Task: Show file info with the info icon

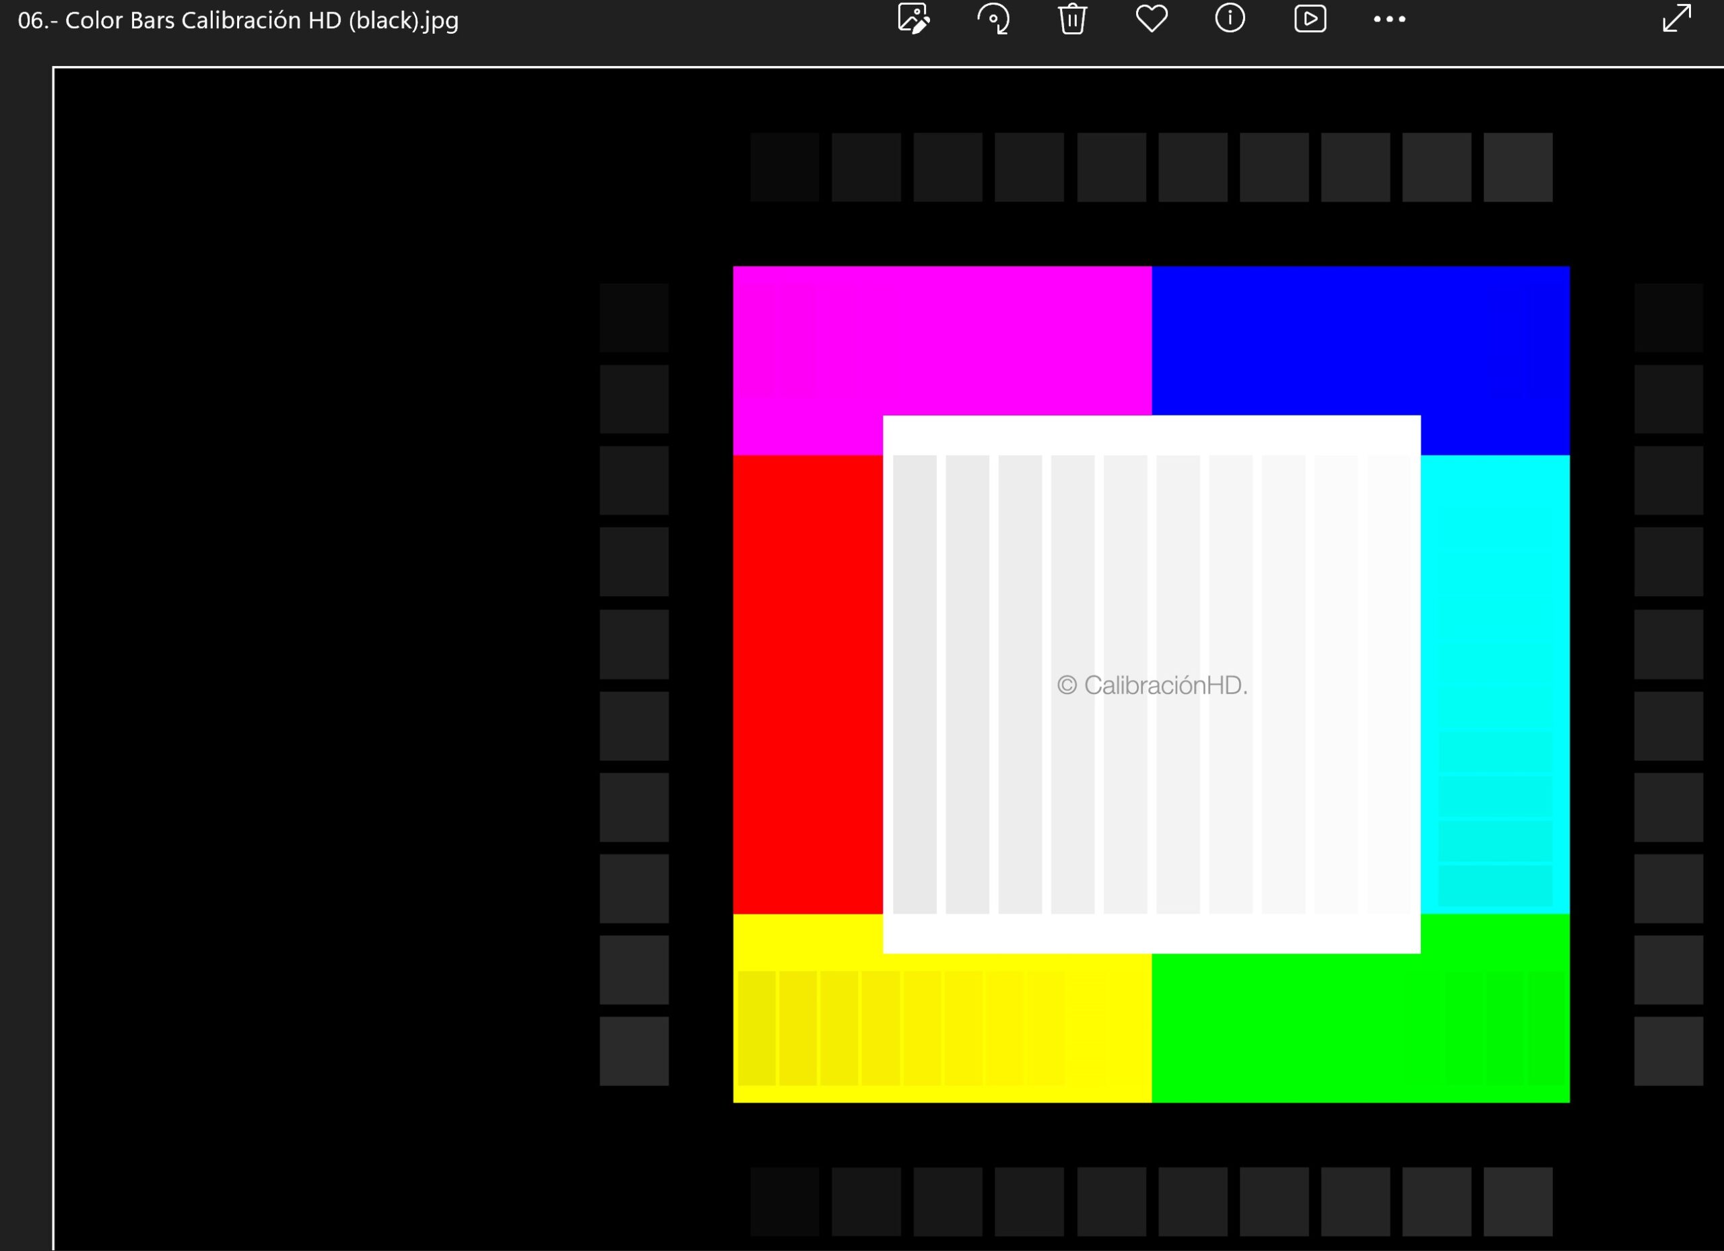Action: (1230, 19)
